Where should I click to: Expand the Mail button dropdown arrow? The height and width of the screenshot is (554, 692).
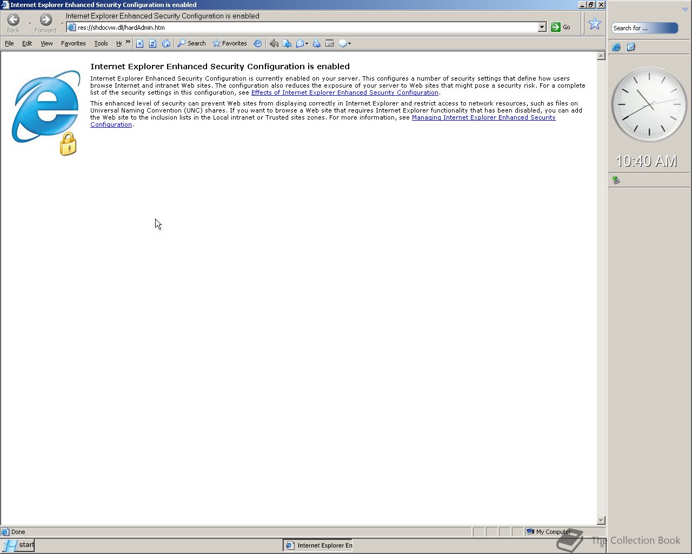coord(307,44)
